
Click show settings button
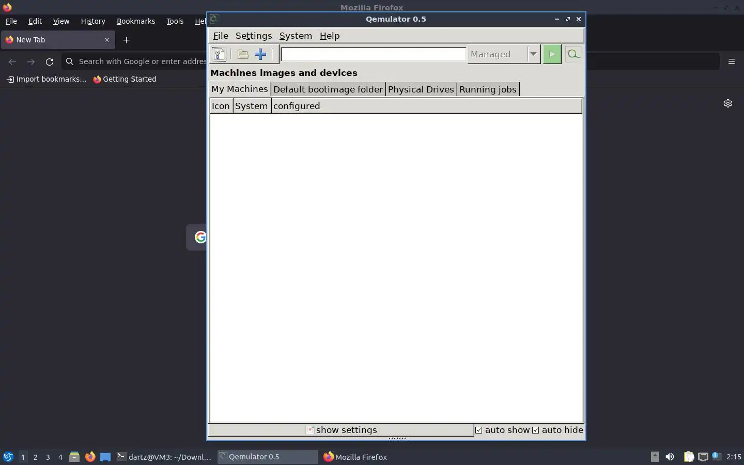[x=342, y=430]
